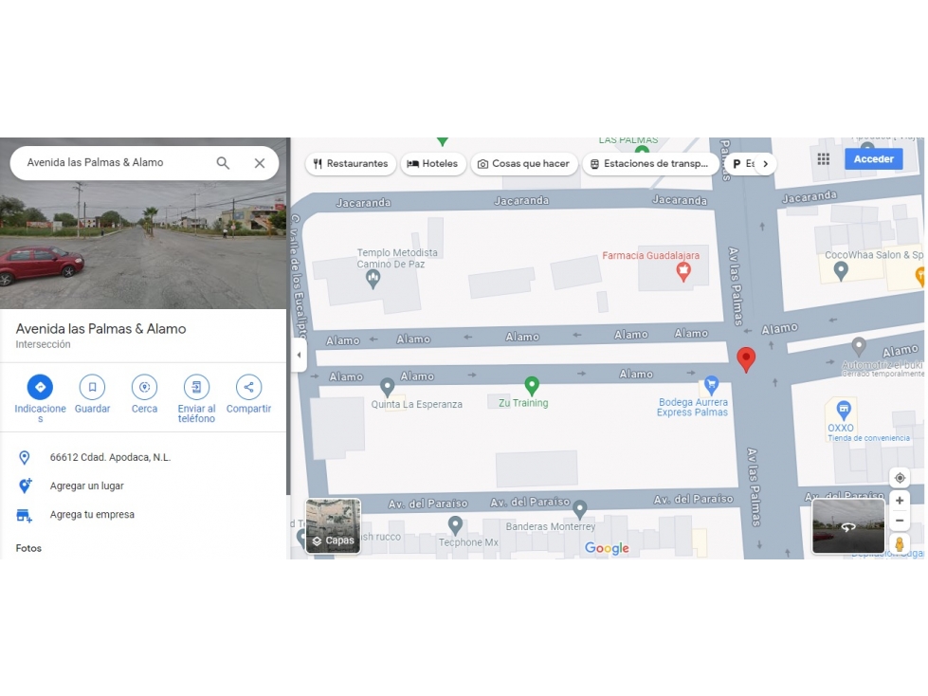928x696 pixels.
Task: Open the Capas layers thumbnail
Action: tap(334, 526)
